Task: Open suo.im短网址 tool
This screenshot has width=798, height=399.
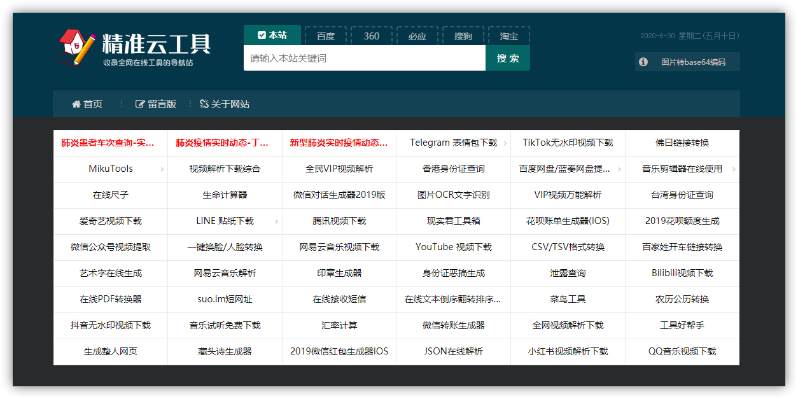Action: click(225, 300)
